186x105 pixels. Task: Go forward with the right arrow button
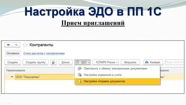pyautogui.click(x=16, y=45)
